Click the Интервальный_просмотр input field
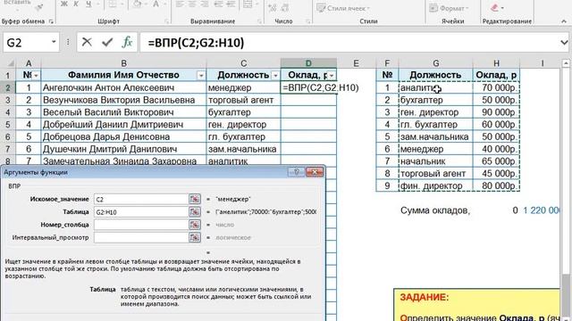 141,237
